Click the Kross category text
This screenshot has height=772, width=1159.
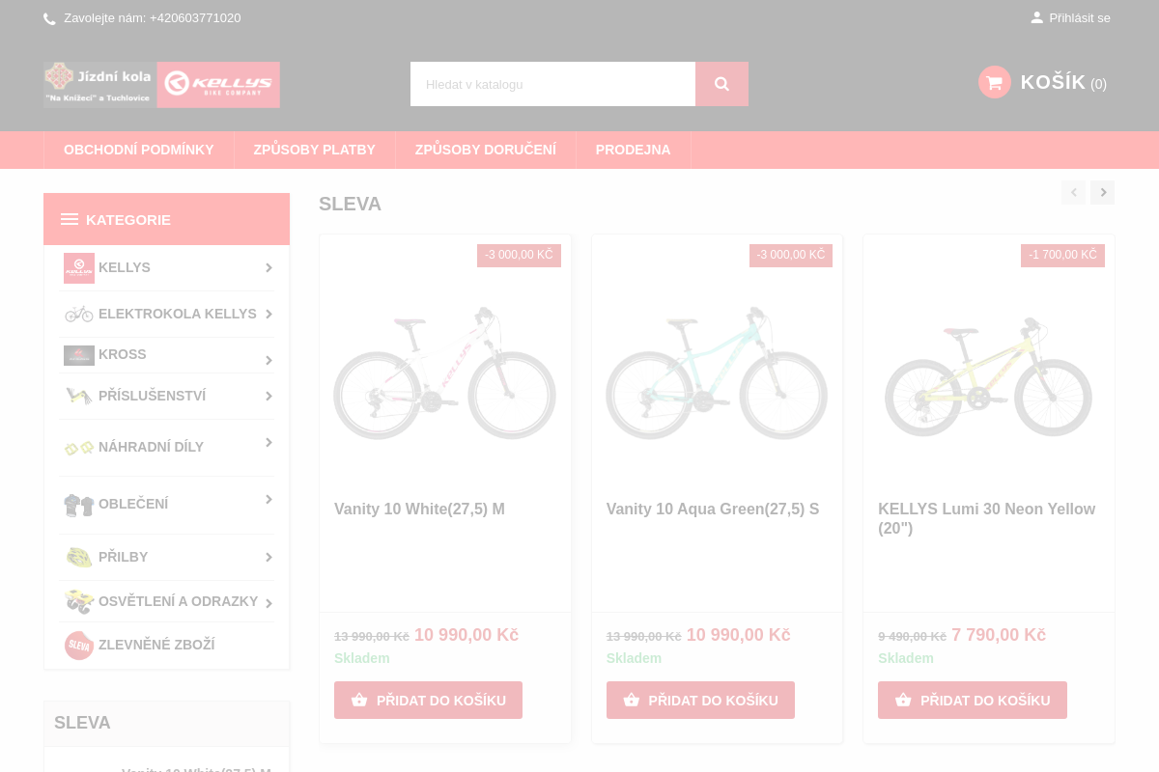[123, 354]
